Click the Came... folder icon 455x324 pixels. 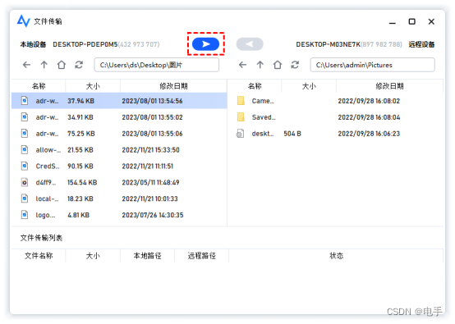point(241,101)
